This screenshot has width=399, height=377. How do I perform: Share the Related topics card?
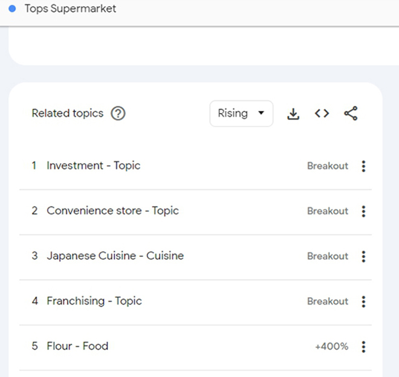point(351,113)
